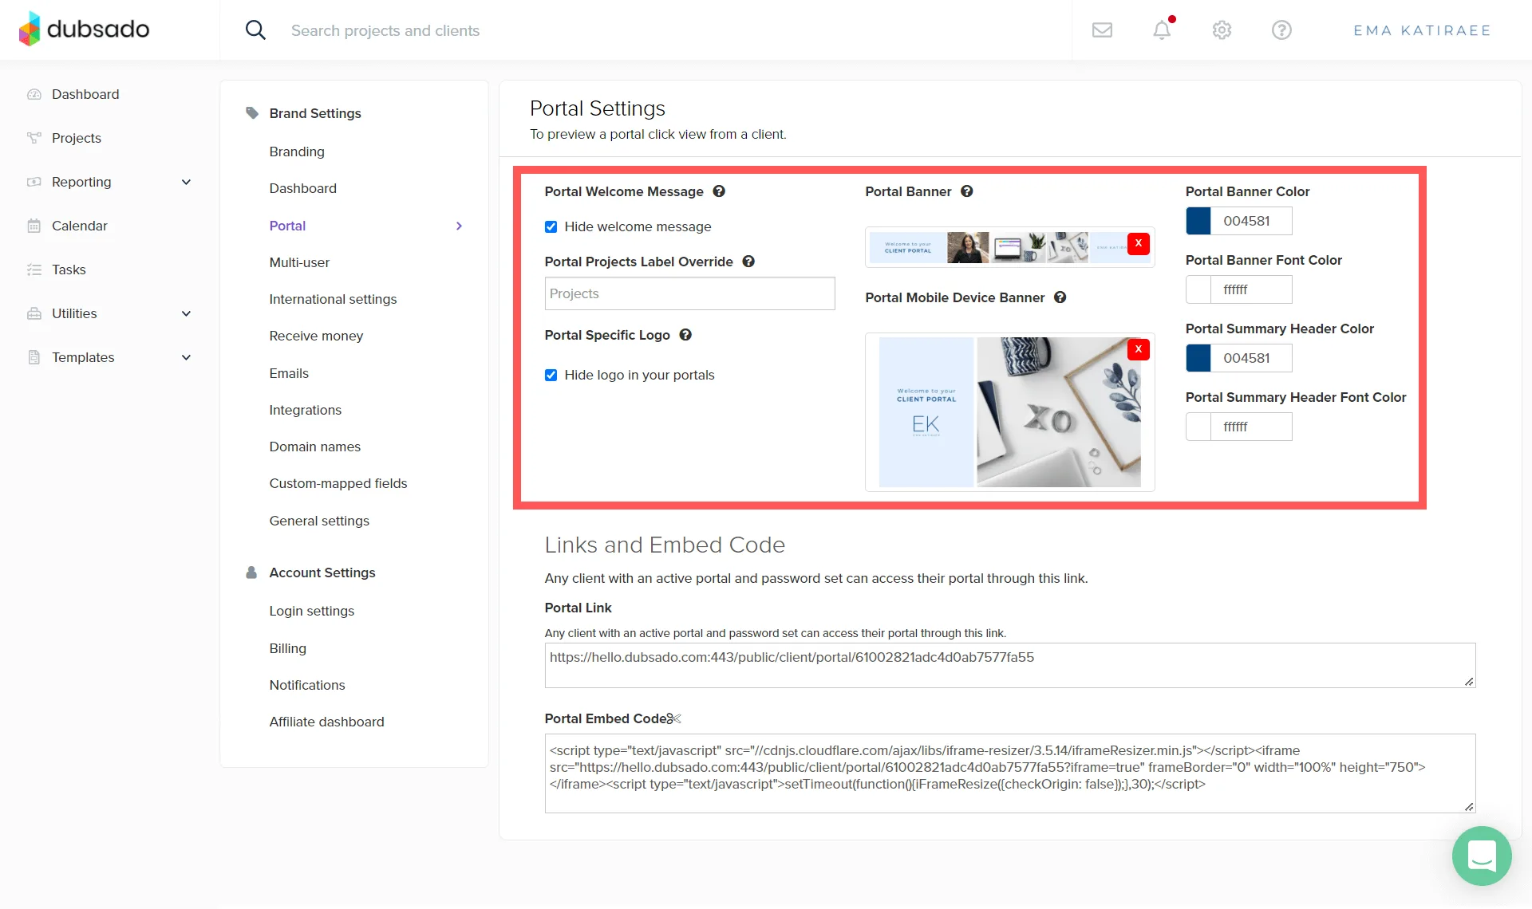The image size is (1532, 909).
Task: Open Dashboard under Brand Settings
Action: point(303,188)
